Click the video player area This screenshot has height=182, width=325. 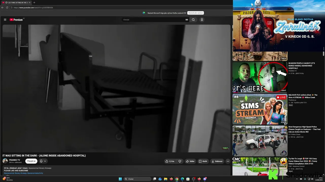pyautogui.click(x=117, y=88)
